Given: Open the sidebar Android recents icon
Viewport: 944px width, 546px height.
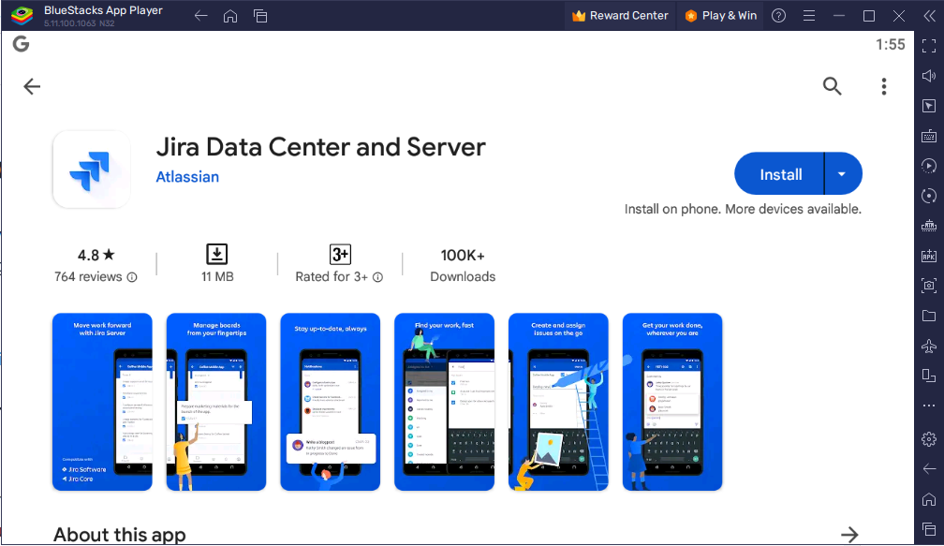Looking at the screenshot, I should pos(929,529).
